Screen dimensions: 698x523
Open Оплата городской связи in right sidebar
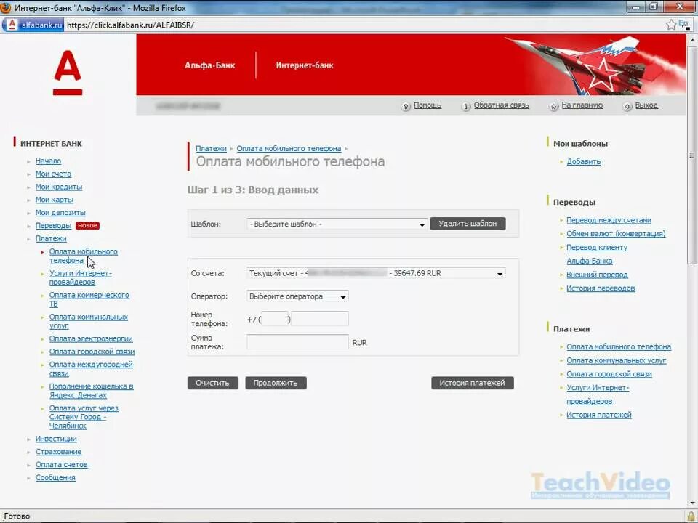(609, 374)
